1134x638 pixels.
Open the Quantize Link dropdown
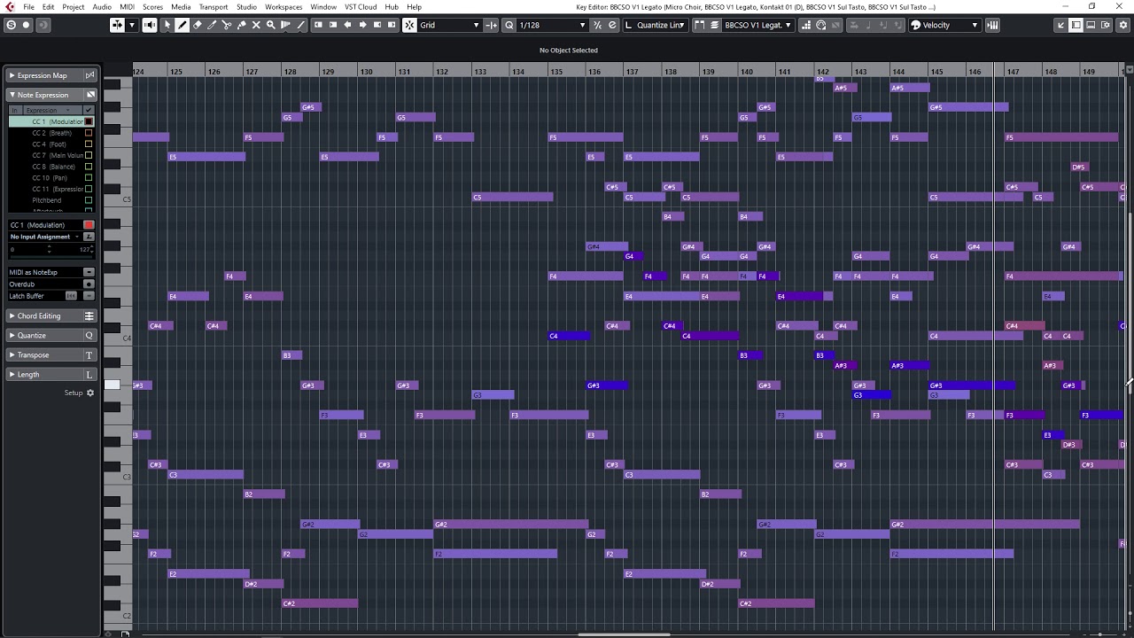click(x=655, y=25)
